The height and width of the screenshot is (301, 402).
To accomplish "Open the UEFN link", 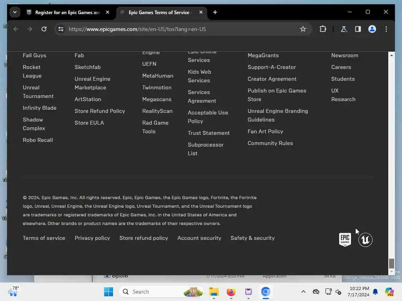I will (149, 64).
